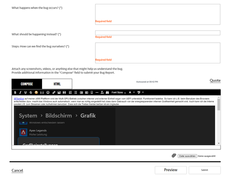This screenshot has width=235, height=176.
Task: Expand the text color dropdown arrow
Action: tap(134, 92)
